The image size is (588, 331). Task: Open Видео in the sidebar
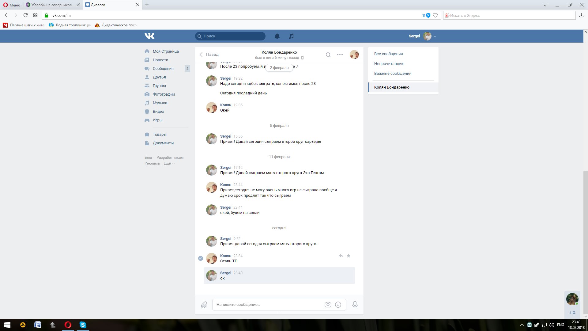pos(158,112)
